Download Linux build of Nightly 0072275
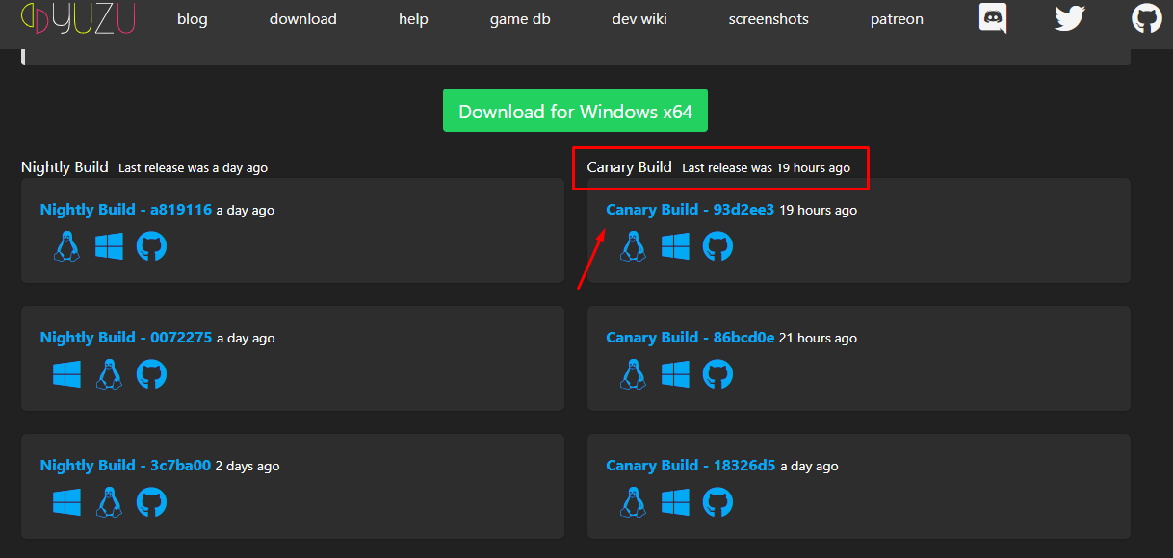This screenshot has height=558, width=1173. click(x=109, y=374)
